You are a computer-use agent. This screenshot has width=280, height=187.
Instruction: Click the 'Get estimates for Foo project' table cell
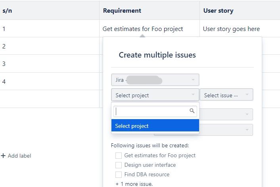[150, 29]
